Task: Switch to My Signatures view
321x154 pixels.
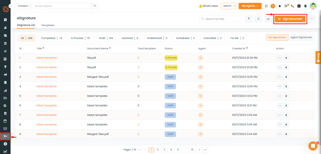Action: [277, 37]
